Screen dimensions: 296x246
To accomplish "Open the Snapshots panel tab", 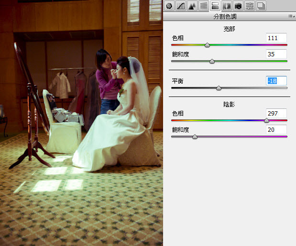I will (261, 6).
